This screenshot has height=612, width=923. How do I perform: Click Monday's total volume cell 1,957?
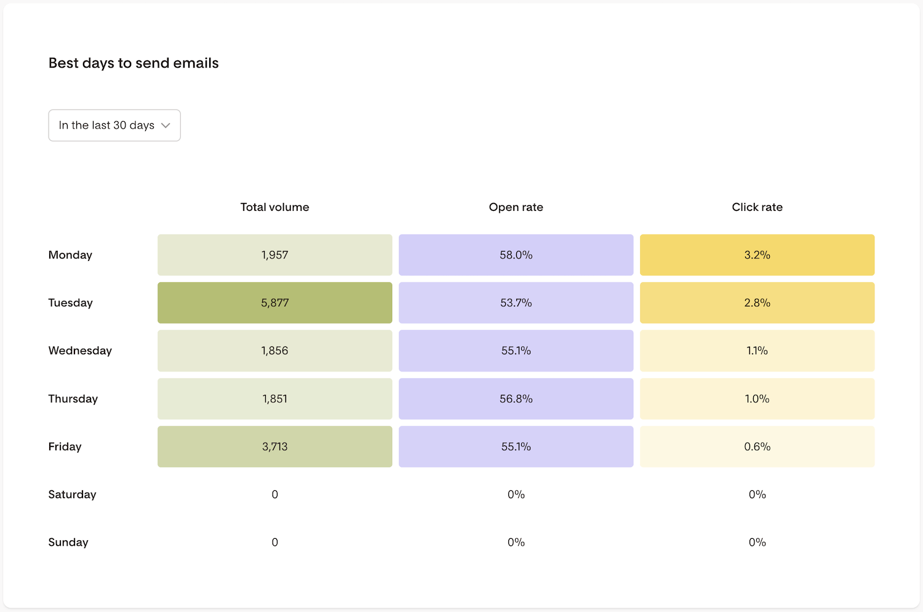click(x=274, y=255)
